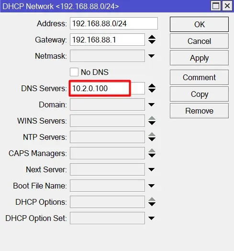
Task: Add a DHCP Options entry with down arrow
Action: click(152, 204)
